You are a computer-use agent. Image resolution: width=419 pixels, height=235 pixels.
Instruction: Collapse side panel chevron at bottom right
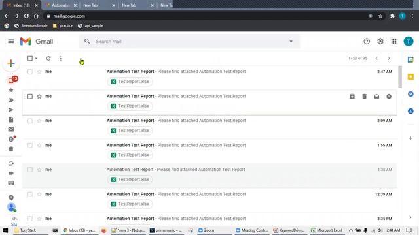click(410, 217)
